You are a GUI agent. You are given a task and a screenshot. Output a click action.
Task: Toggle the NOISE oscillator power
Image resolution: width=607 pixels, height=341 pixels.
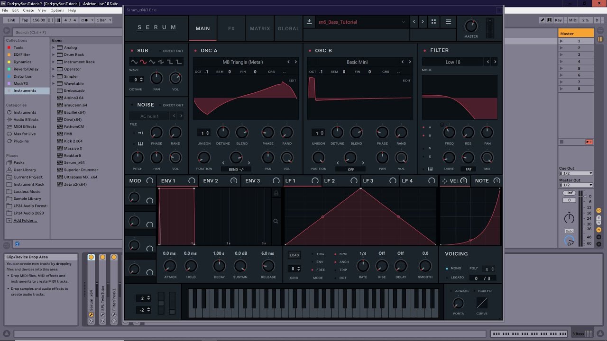pyautogui.click(x=132, y=105)
